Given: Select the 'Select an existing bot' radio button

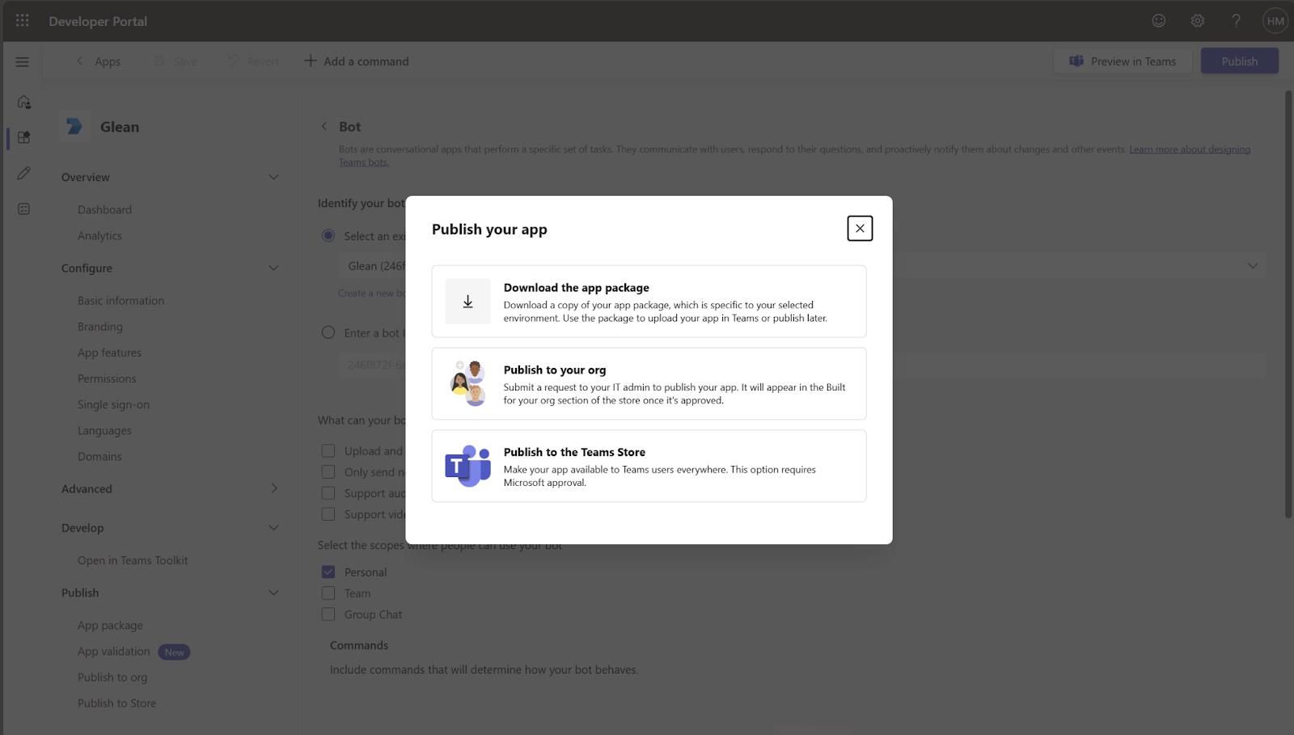Looking at the screenshot, I should click(x=328, y=235).
